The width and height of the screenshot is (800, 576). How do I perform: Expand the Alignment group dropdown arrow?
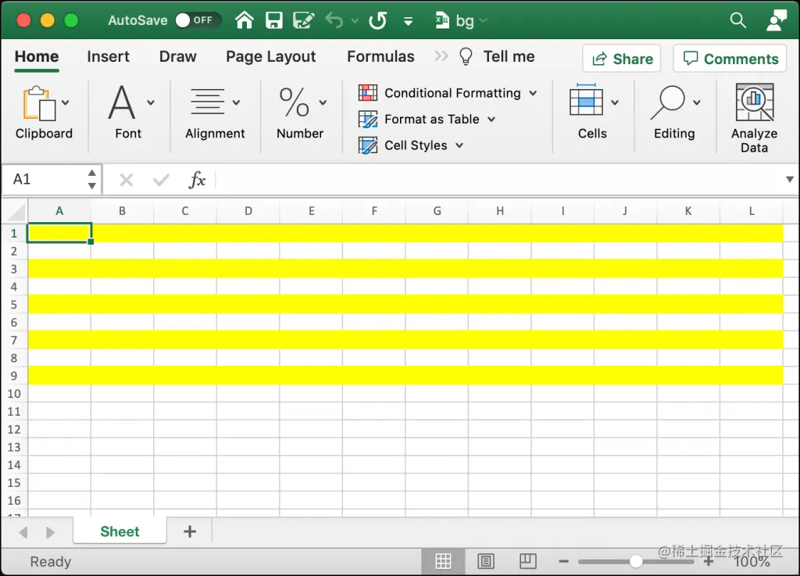pos(236,102)
